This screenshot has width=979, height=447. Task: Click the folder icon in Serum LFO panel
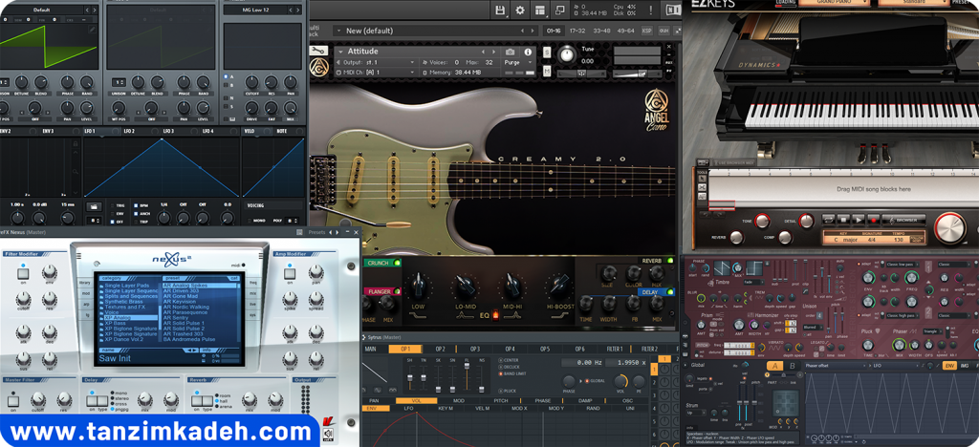click(94, 205)
